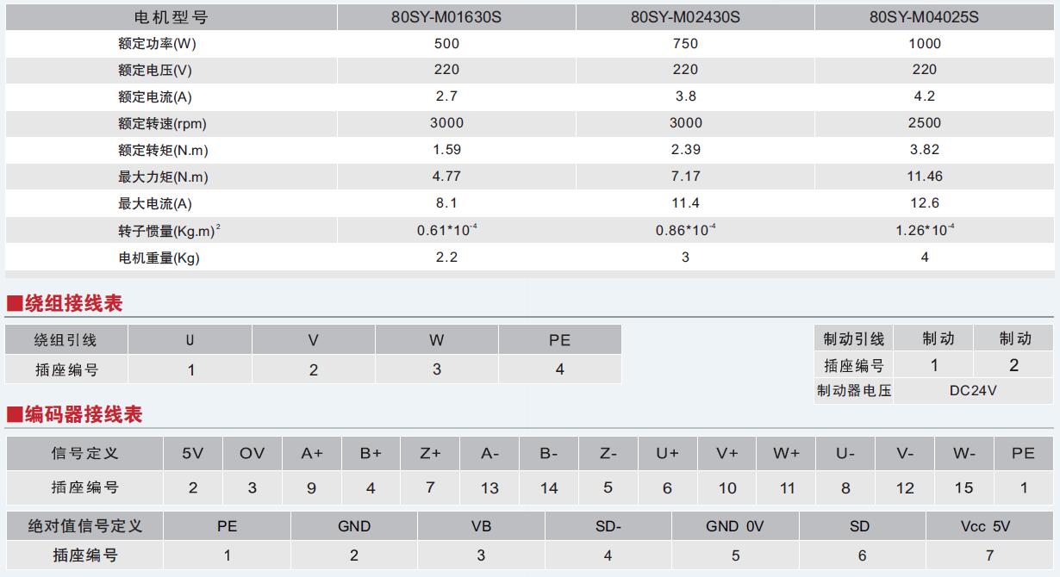Click the 转子惯量(Kg.m) row label
Viewport: 1060px width, 577px height.
click(x=169, y=230)
